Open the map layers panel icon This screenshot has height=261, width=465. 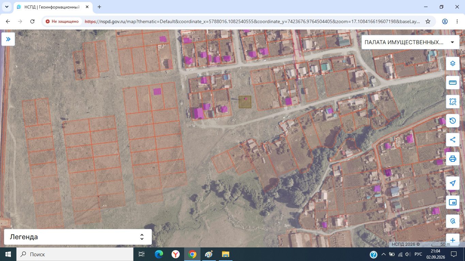[x=452, y=64]
